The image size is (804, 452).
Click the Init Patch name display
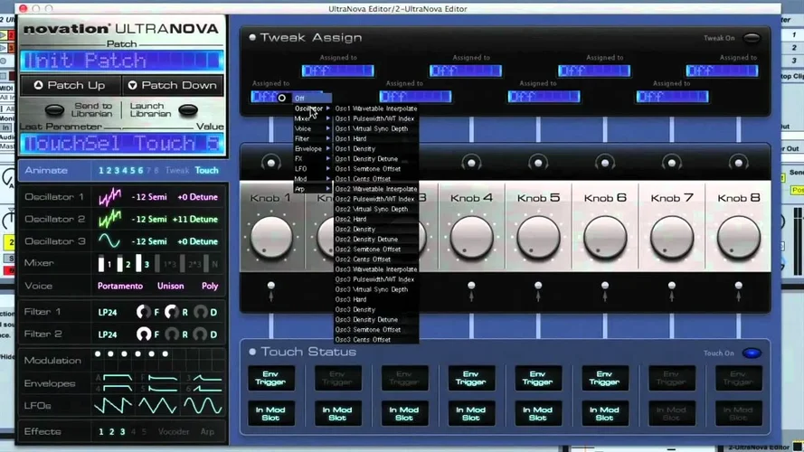click(x=122, y=61)
